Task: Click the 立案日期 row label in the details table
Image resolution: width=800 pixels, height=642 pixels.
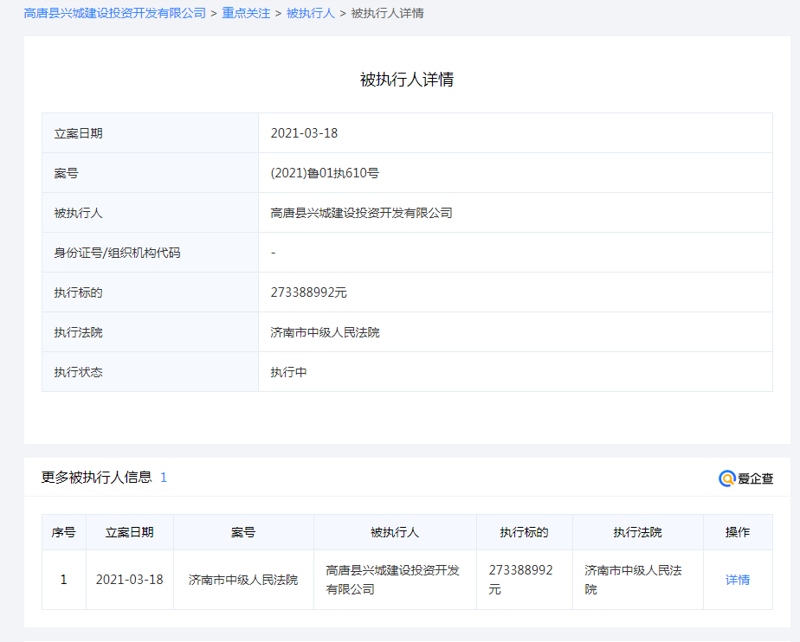Action: (x=78, y=133)
